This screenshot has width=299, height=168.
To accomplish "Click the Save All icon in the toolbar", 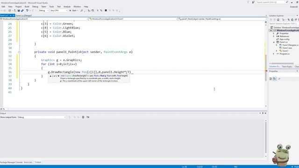I will [x=22, y=11].
